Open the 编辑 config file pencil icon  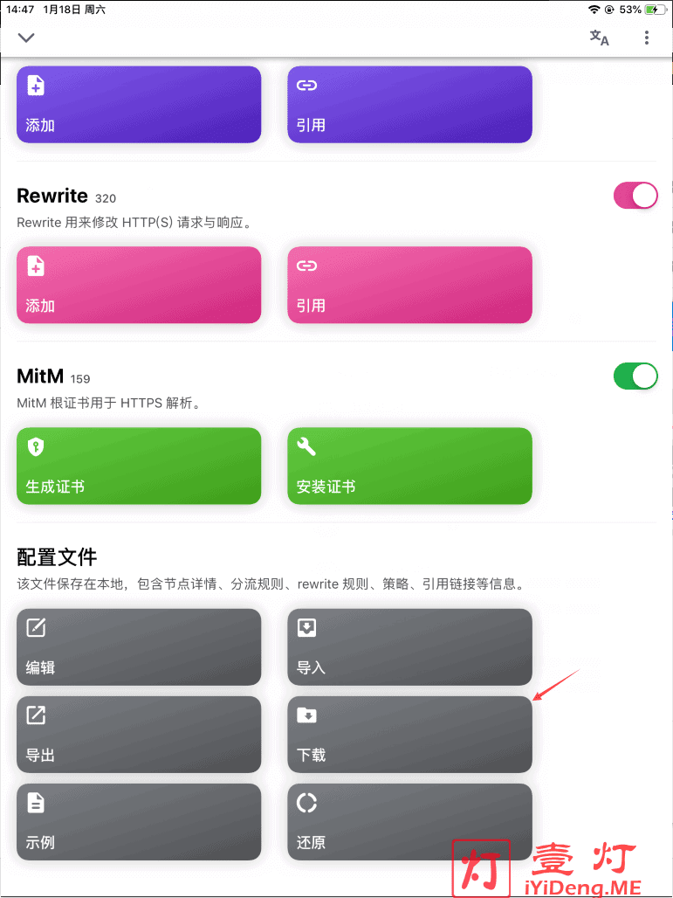point(36,628)
